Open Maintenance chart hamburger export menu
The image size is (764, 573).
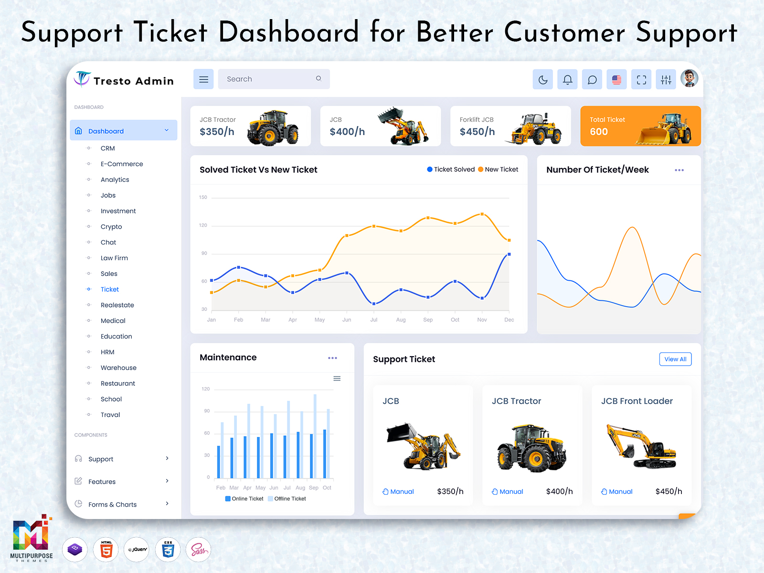(337, 379)
